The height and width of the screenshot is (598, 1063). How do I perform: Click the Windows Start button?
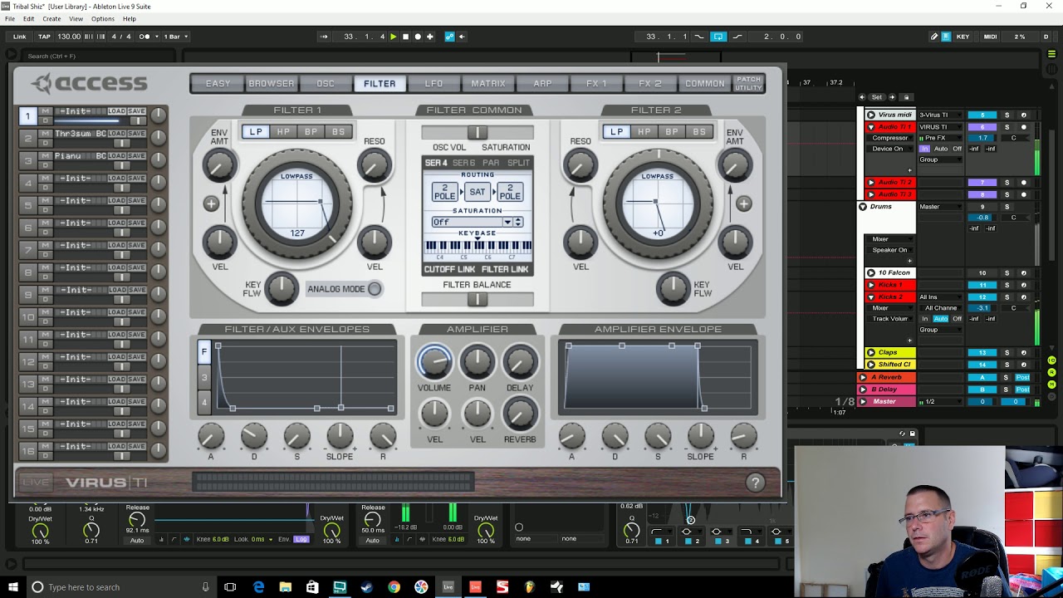12,587
